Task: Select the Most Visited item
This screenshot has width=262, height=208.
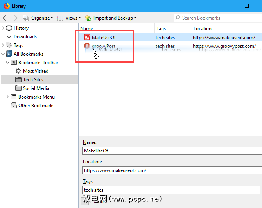Action: point(36,71)
